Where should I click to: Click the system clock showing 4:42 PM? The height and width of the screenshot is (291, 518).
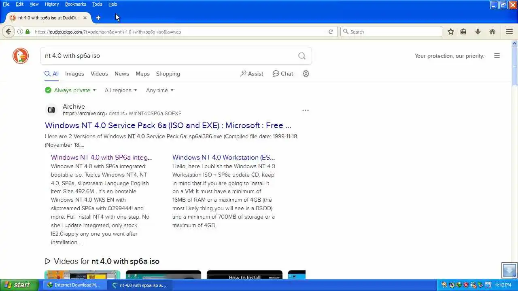[503, 285]
